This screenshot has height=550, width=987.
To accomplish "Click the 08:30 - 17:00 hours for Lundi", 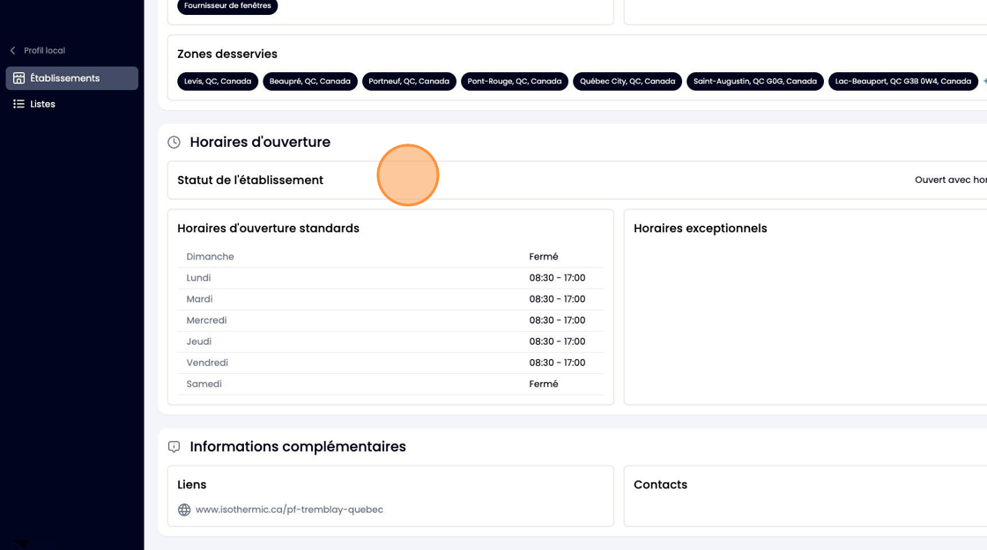I will pyautogui.click(x=557, y=278).
